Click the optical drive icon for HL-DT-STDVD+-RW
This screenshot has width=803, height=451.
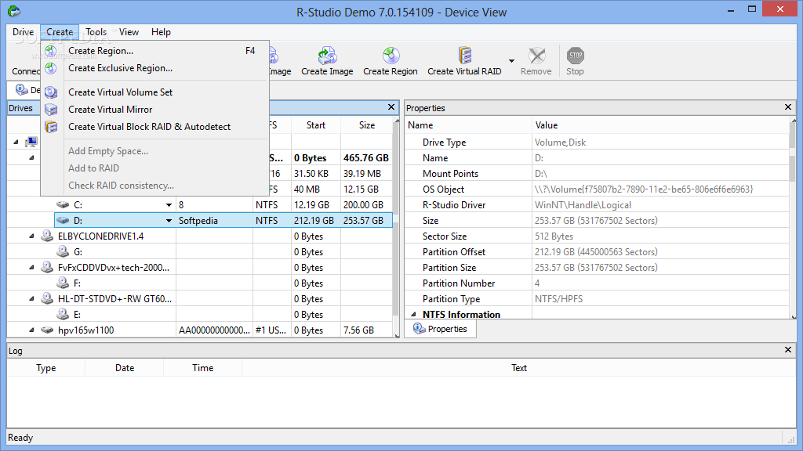pos(47,298)
